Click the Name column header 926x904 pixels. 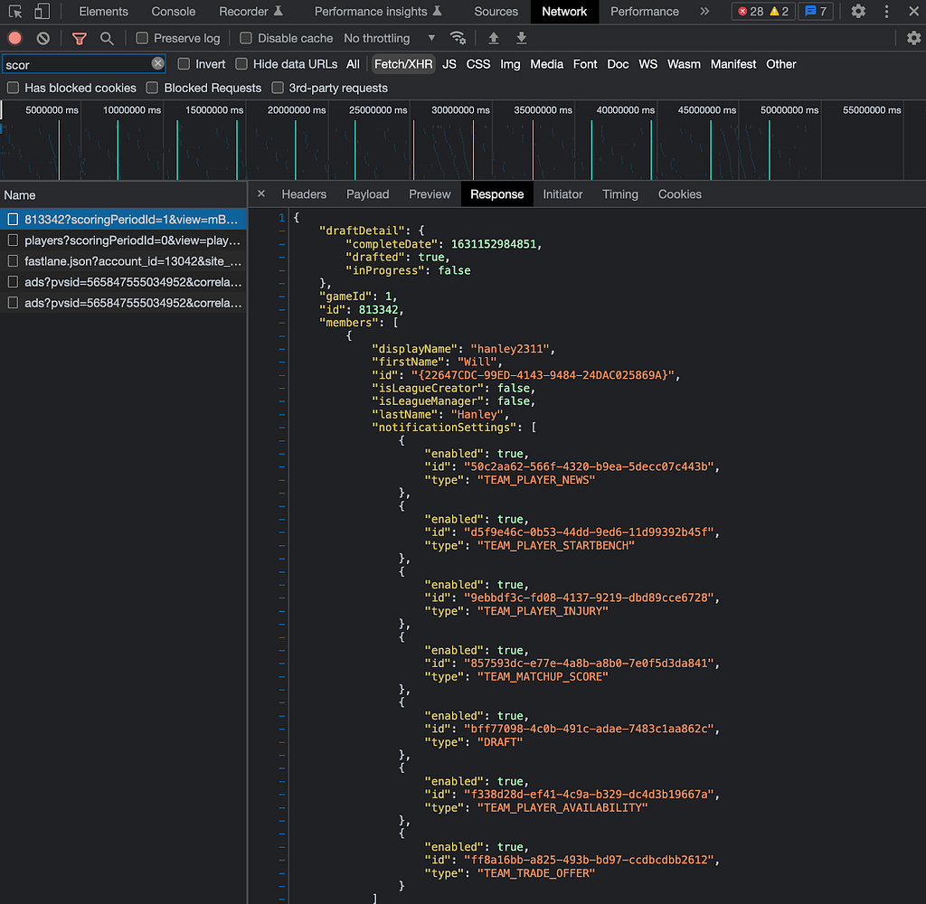(x=123, y=195)
